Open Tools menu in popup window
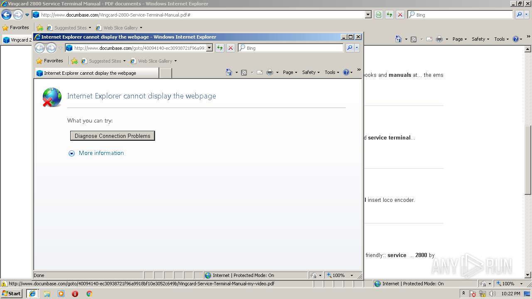This screenshot has width=532, height=299. pyautogui.click(x=332, y=72)
